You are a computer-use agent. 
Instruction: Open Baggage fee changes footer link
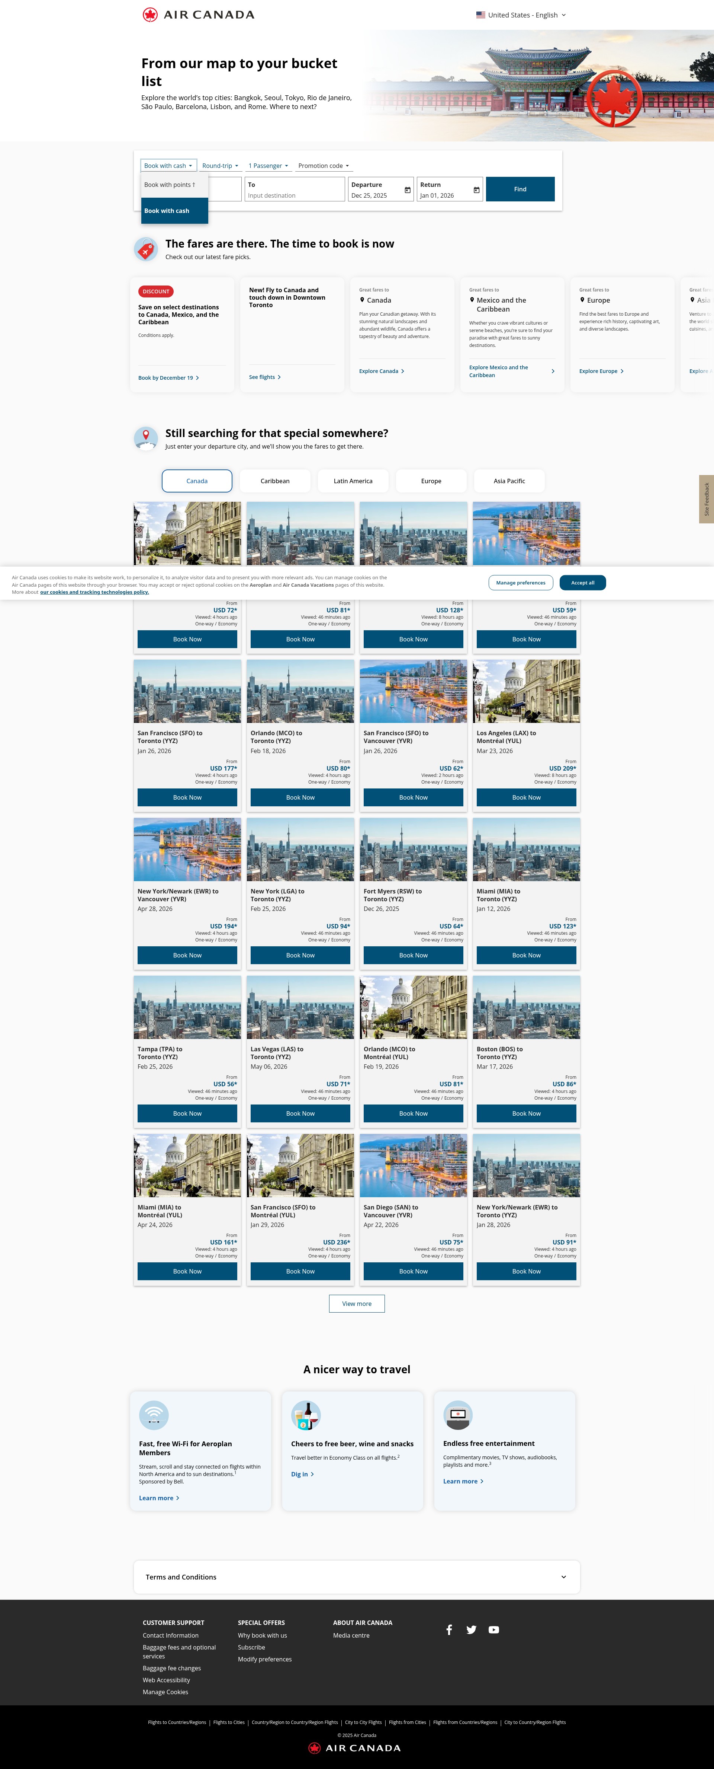(x=171, y=1669)
